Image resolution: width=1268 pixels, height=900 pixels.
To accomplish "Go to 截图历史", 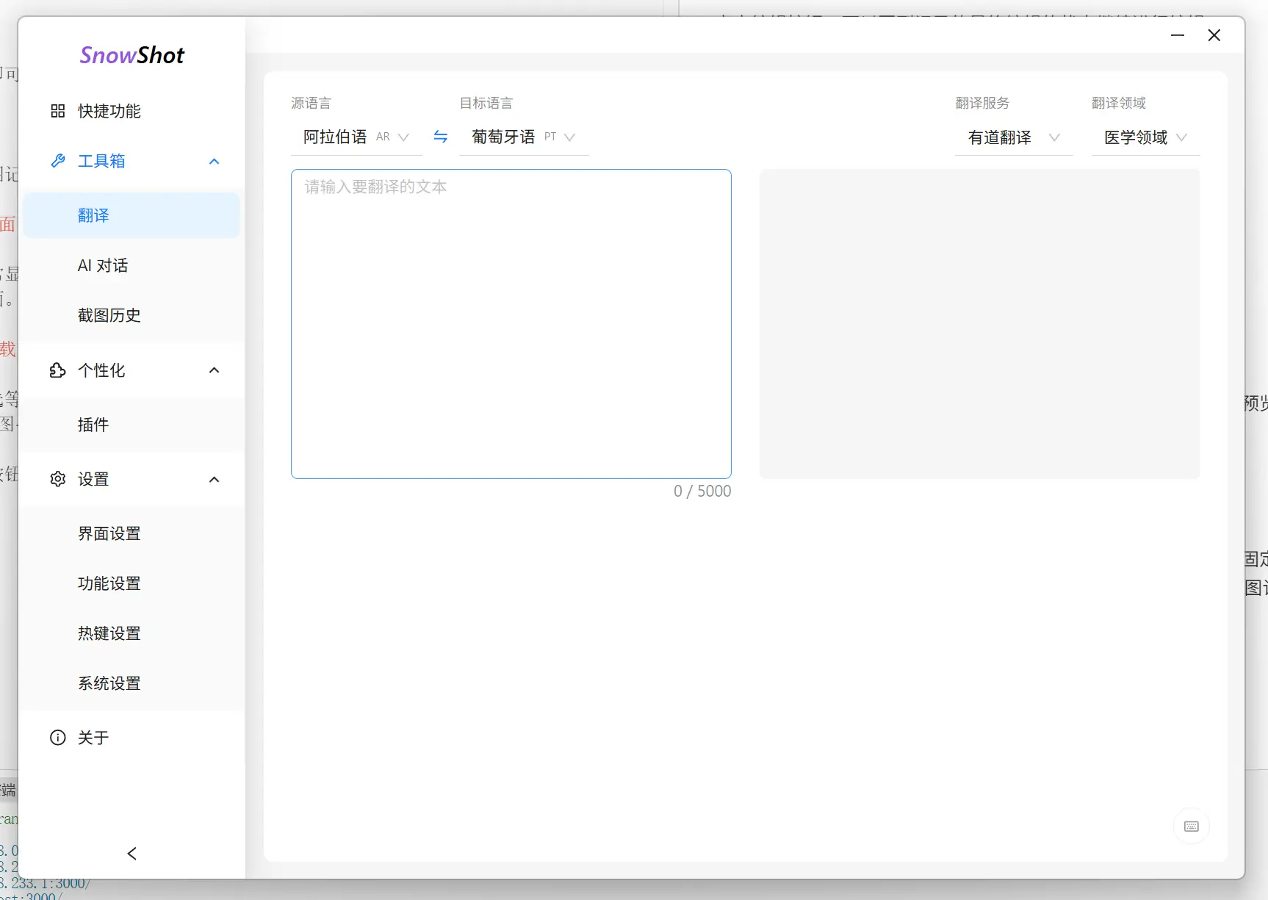I will pos(109,315).
